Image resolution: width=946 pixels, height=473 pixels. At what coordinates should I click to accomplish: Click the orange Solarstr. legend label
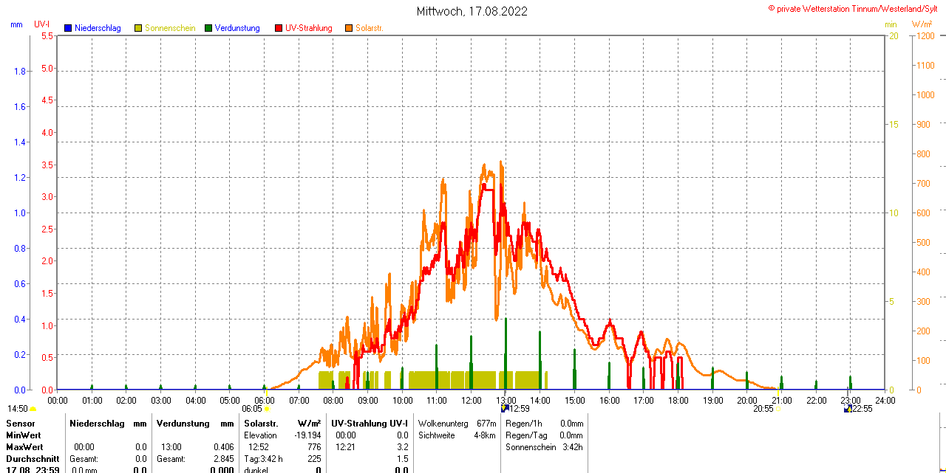pyautogui.click(x=369, y=28)
